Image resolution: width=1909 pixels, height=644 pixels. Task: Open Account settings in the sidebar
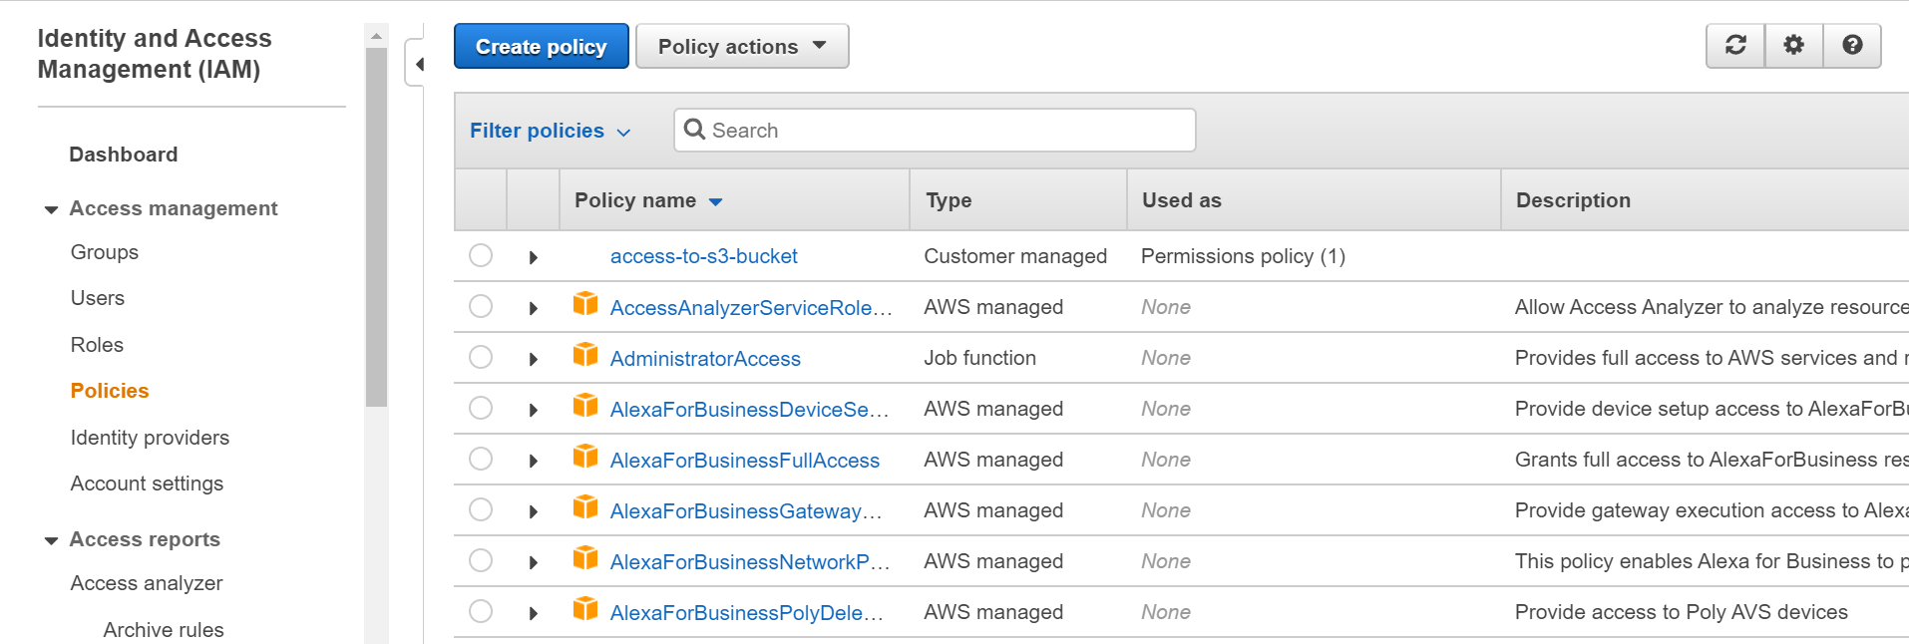147,483
